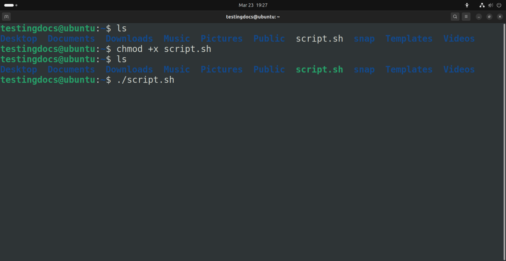Open the calendar from the Mar 23 clock

(x=253, y=5)
